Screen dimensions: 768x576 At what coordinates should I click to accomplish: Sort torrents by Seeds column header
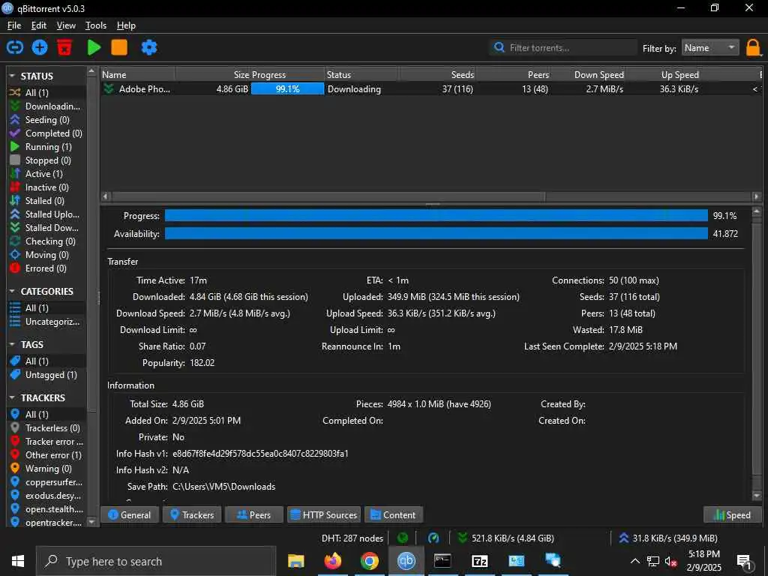click(437, 74)
